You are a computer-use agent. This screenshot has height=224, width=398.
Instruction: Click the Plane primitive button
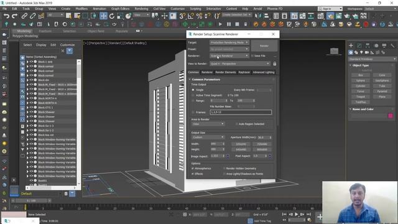(382, 97)
